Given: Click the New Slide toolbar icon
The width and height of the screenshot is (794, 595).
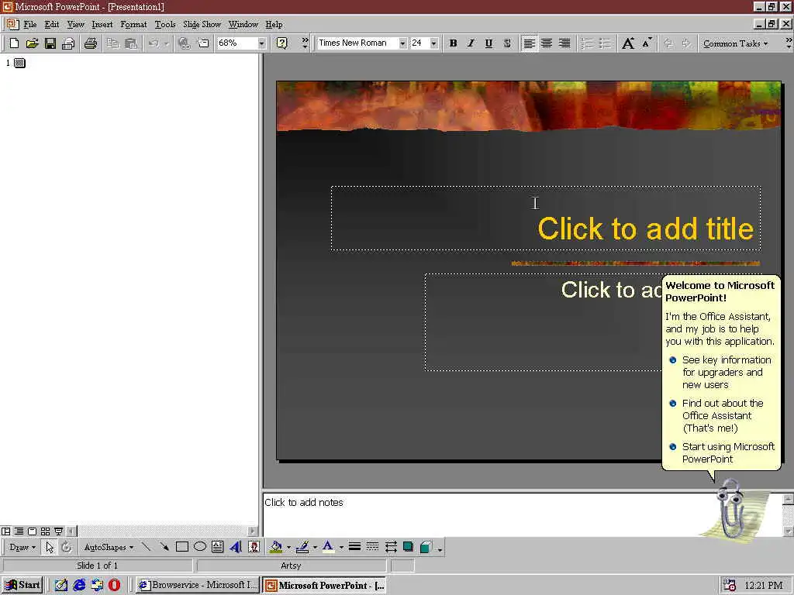Looking at the screenshot, I should tap(203, 43).
